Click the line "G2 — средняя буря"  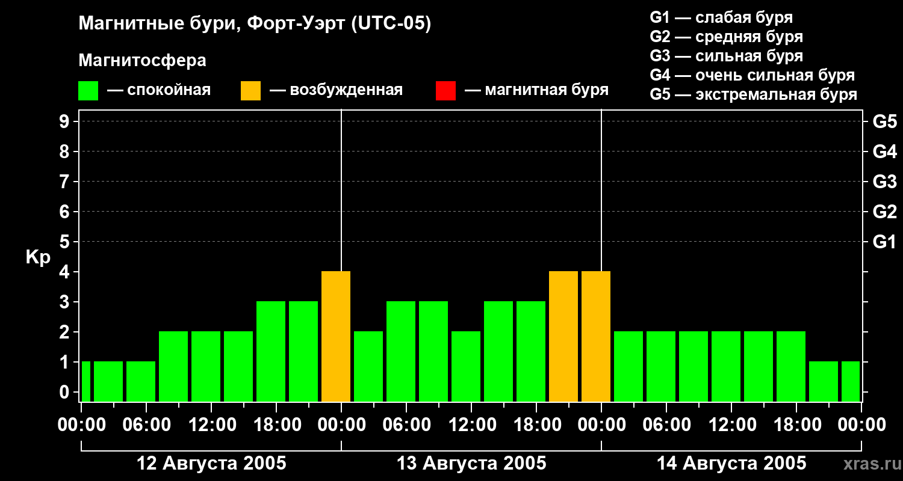[726, 37]
